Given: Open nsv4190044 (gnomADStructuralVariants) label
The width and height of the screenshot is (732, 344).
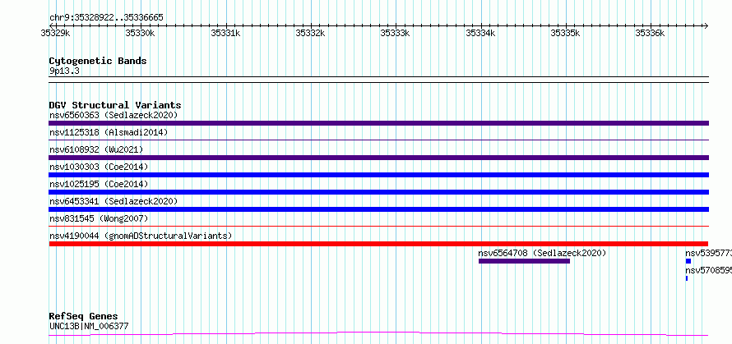Looking at the screenshot, I should [141, 236].
